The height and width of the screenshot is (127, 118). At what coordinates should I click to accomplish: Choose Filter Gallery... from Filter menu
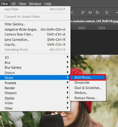(x=35, y=24)
